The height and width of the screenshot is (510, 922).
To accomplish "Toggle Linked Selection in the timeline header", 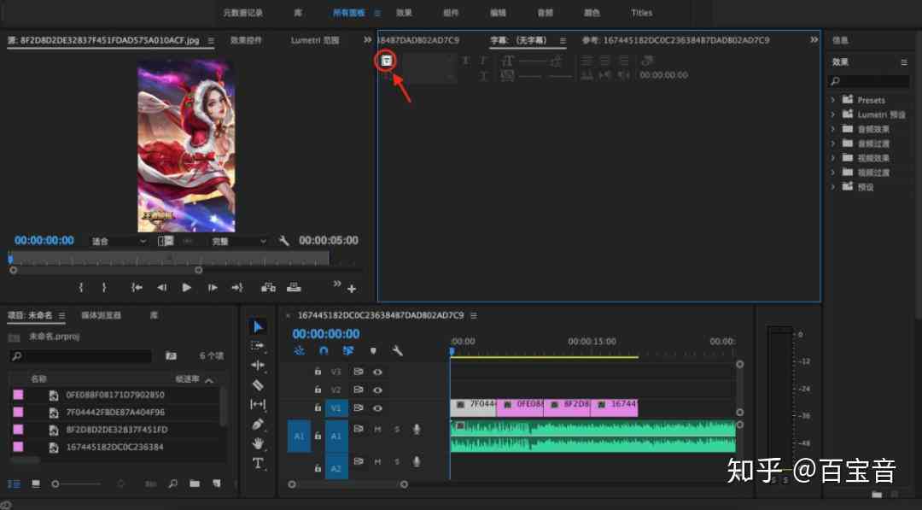I will [348, 350].
